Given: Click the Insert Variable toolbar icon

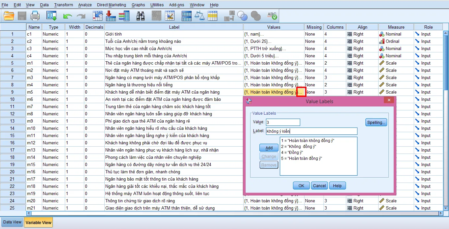Looking at the screenshot, I should 170,15.
